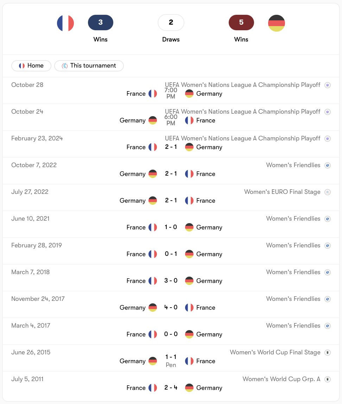Screen dimensions: 342x404
Task: Click World Cup Final Stage tournament icon
Action: [328, 353]
